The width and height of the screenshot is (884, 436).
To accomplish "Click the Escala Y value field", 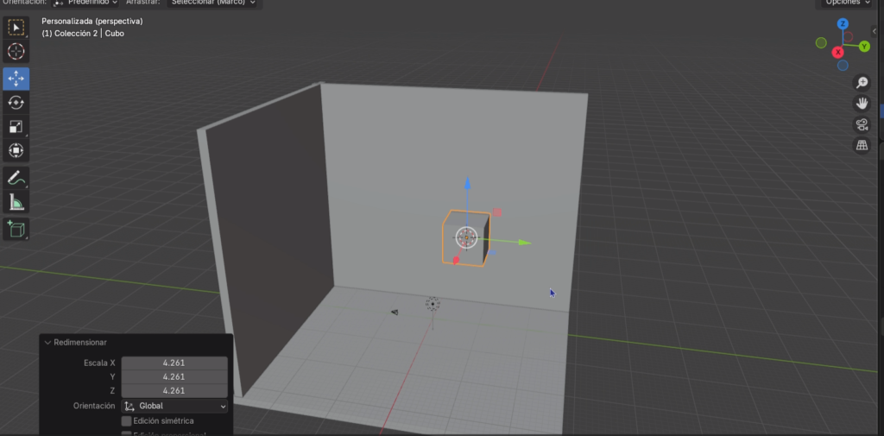I will [x=174, y=376].
